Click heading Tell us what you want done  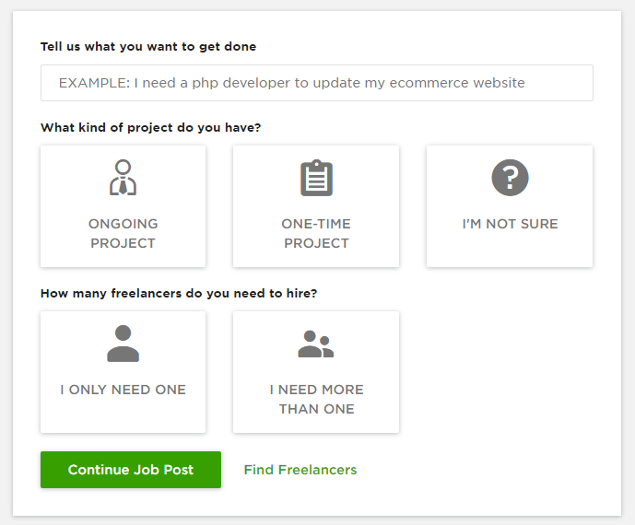[x=148, y=47]
